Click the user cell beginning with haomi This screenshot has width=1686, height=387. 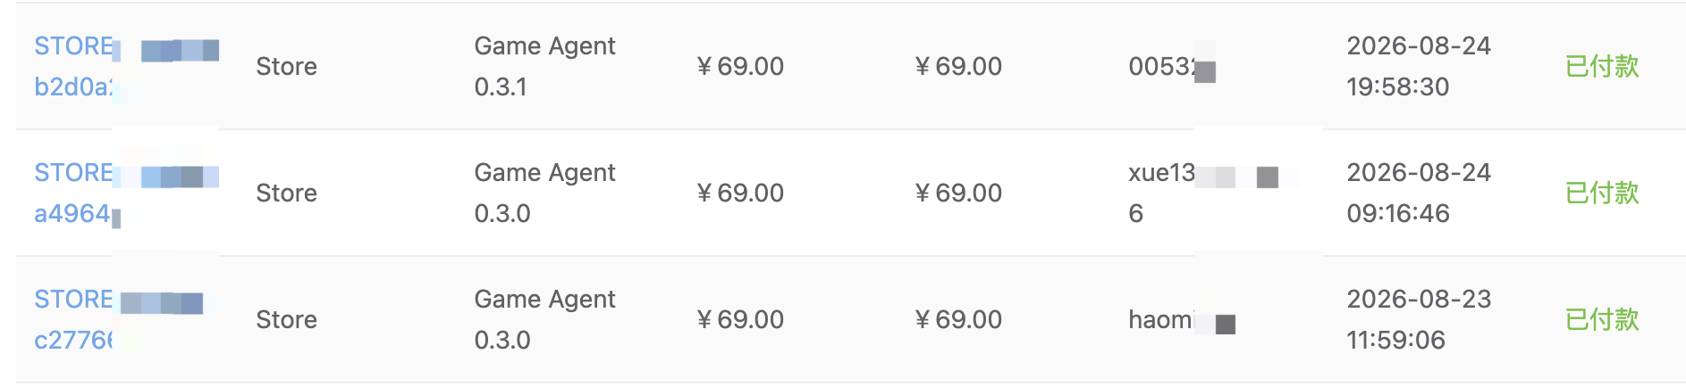tap(1182, 319)
